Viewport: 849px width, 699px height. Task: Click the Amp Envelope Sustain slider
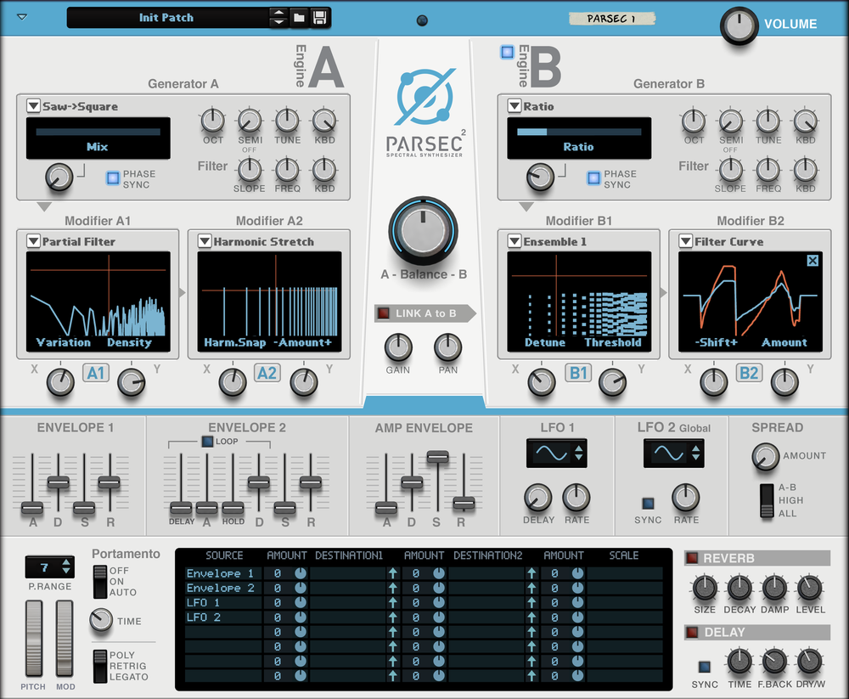coord(437,457)
